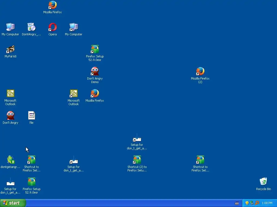Click the yellow security shield tray icon

[247, 203]
